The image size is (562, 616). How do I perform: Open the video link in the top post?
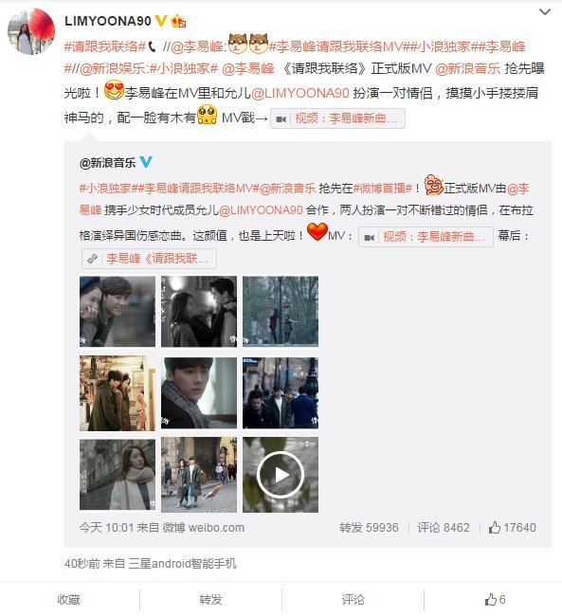[337, 118]
